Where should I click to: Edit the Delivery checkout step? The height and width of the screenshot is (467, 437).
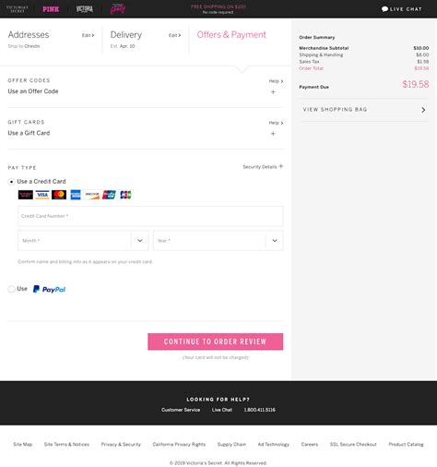[x=174, y=35]
